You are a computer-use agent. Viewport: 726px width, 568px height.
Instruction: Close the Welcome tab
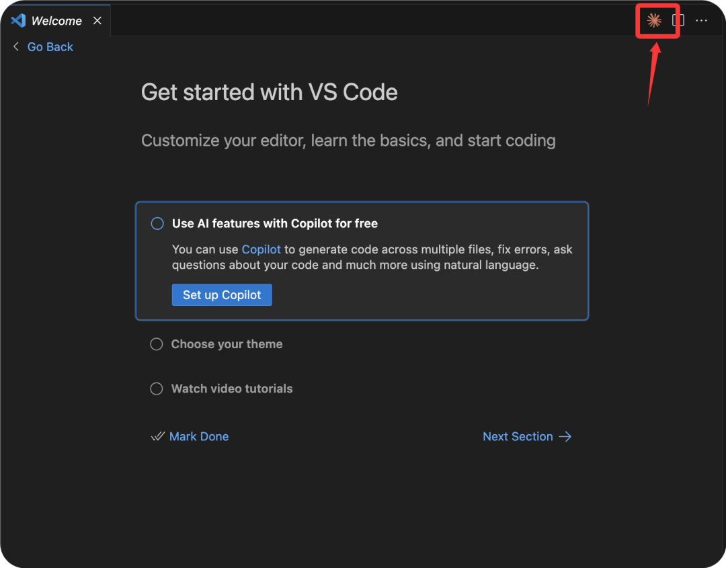pos(97,20)
